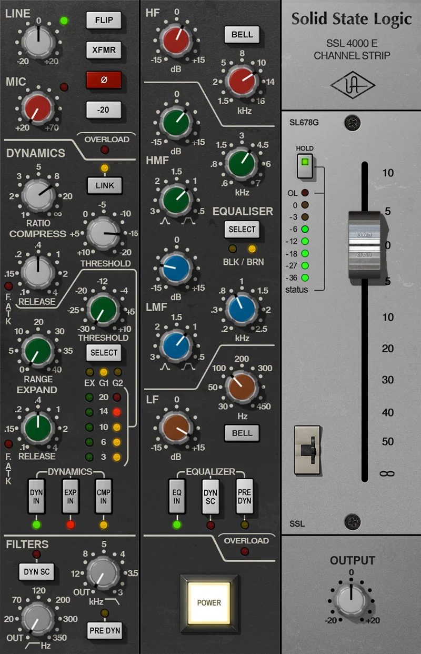The width and height of the screenshot is (421, 654).
Task: Toggle the EQ IN switch
Action: (x=177, y=497)
